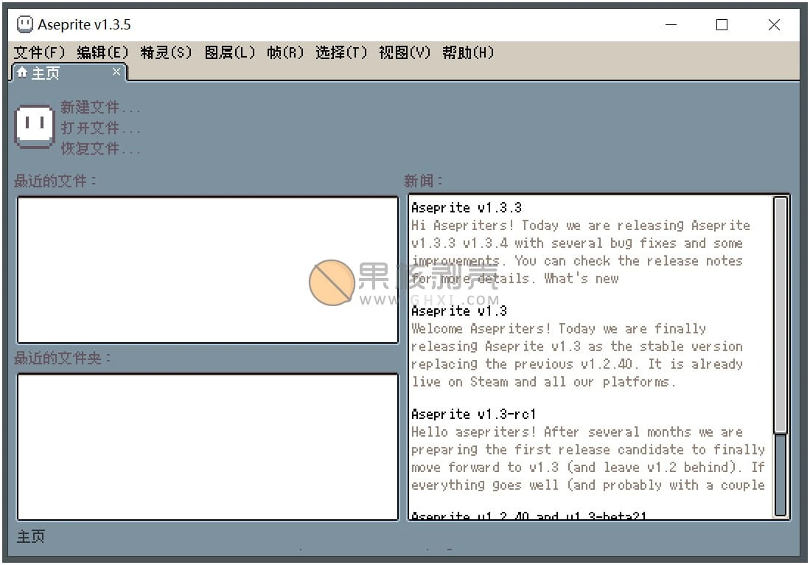The width and height of the screenshot is (810, 565).
Task: Open the Aseprite v1.3-rc1 news headline
Action: coord(474,415)
